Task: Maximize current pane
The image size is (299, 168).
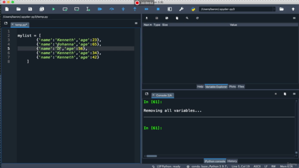Action: click(170, 9)
